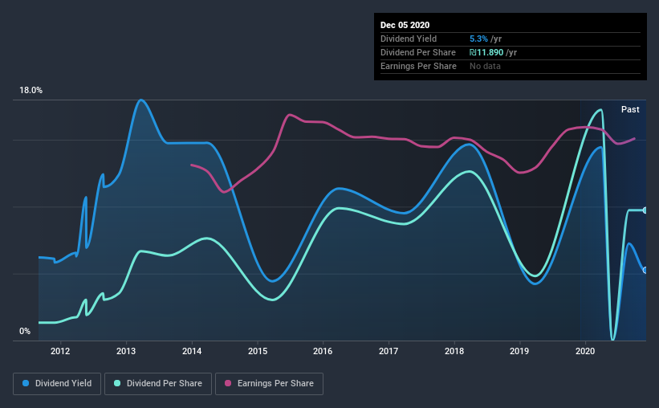Toggle the Dividend Yield legend button

coord(57,384)
